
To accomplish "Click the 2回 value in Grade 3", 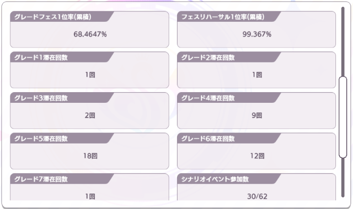I will pyautogui.click(x=90, y=115).
